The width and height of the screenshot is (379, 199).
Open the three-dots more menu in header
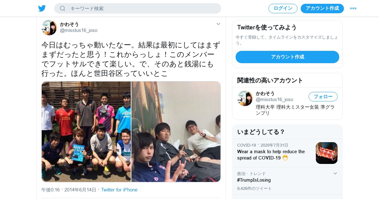(x=353, y=8)
